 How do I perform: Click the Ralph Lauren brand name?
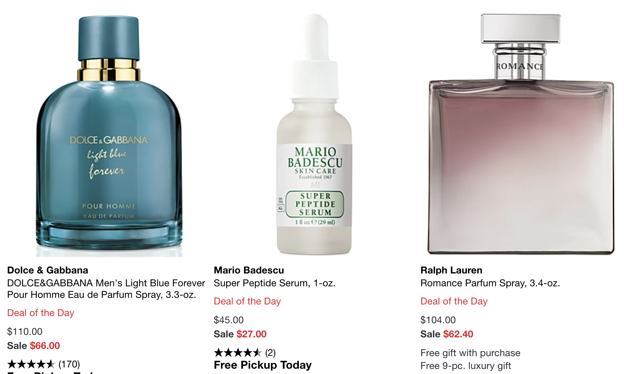point(451,270)
